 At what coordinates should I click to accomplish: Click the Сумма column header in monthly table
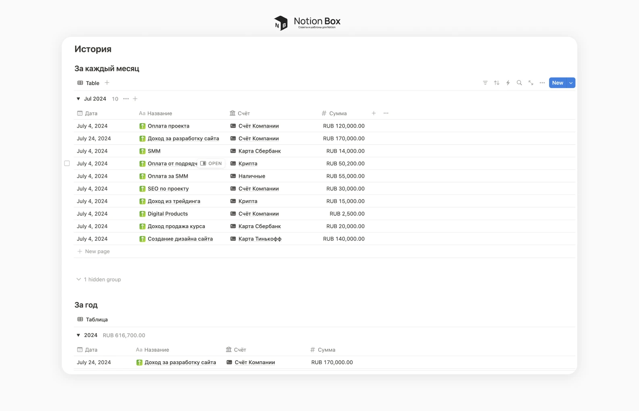point(337,113)
